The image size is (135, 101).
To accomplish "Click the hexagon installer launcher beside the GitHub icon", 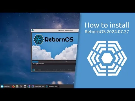I will tap(29, 86).
